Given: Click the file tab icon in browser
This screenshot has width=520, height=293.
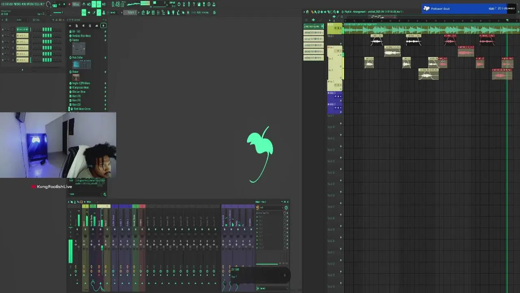Looking at the screenshot, I should click(76, 26).
